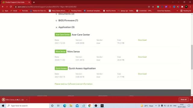
Task: Open Cortana circle icon on taskbar
Action: [52, 106]
